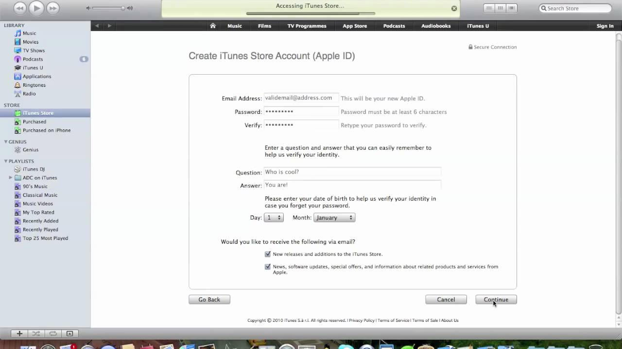Click the security Question field

pos(352,172)
